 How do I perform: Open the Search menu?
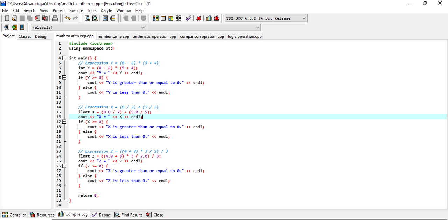click(30, 10)
